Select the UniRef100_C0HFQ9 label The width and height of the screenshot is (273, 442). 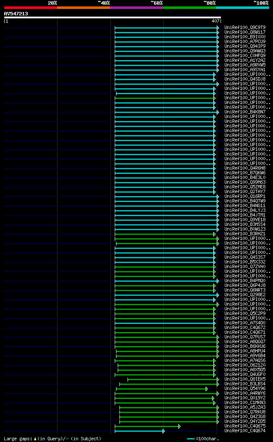pos(245,56)
